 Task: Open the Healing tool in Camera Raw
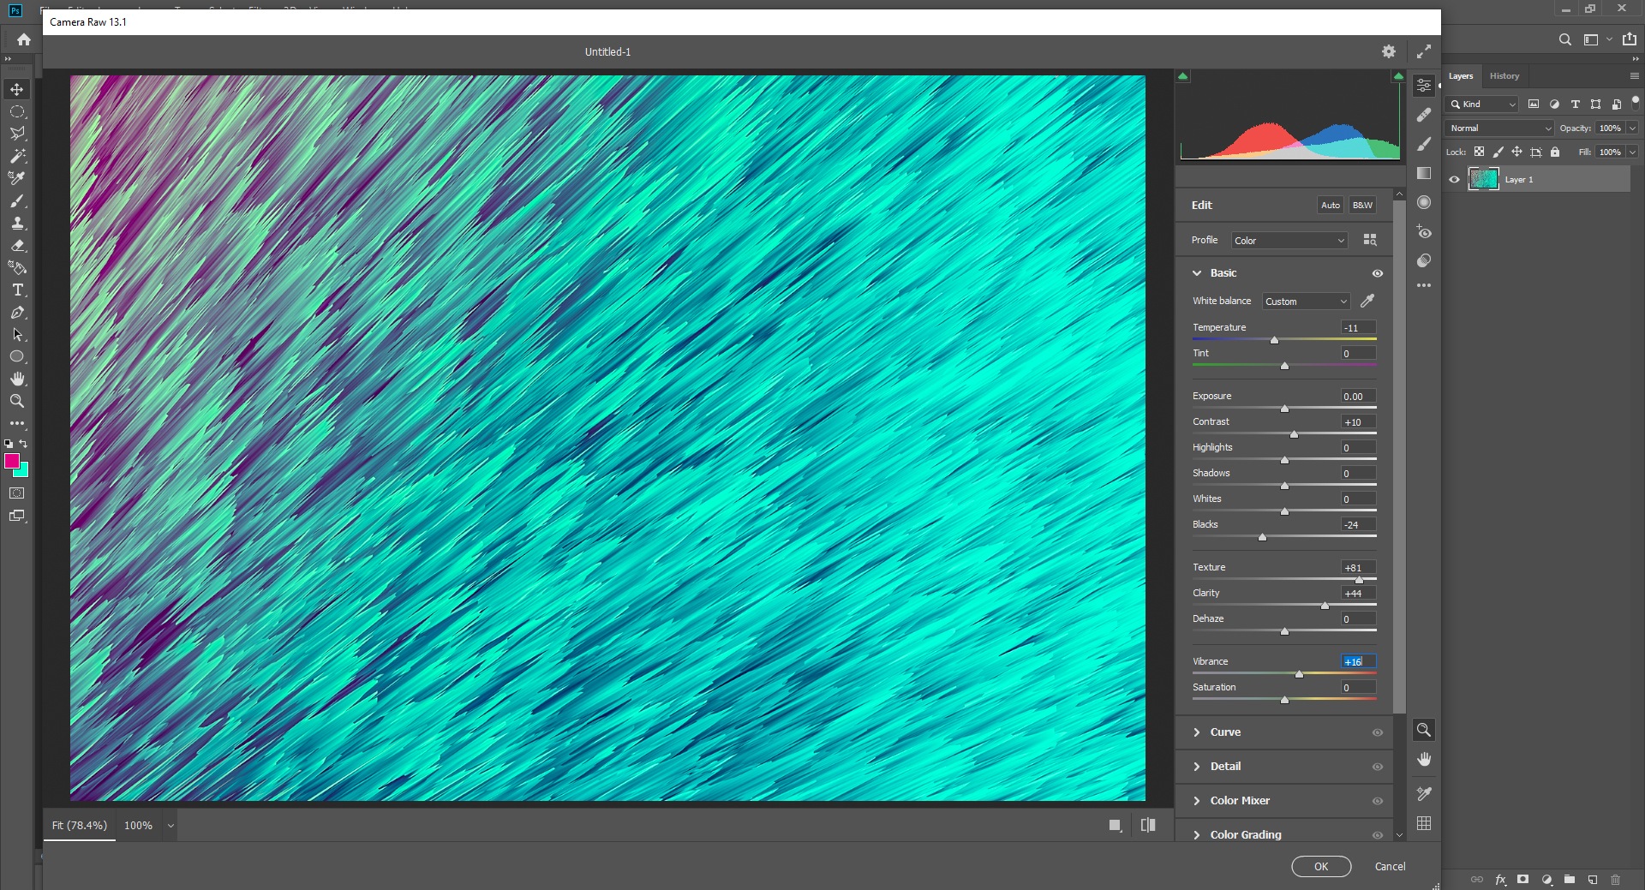1425,115
